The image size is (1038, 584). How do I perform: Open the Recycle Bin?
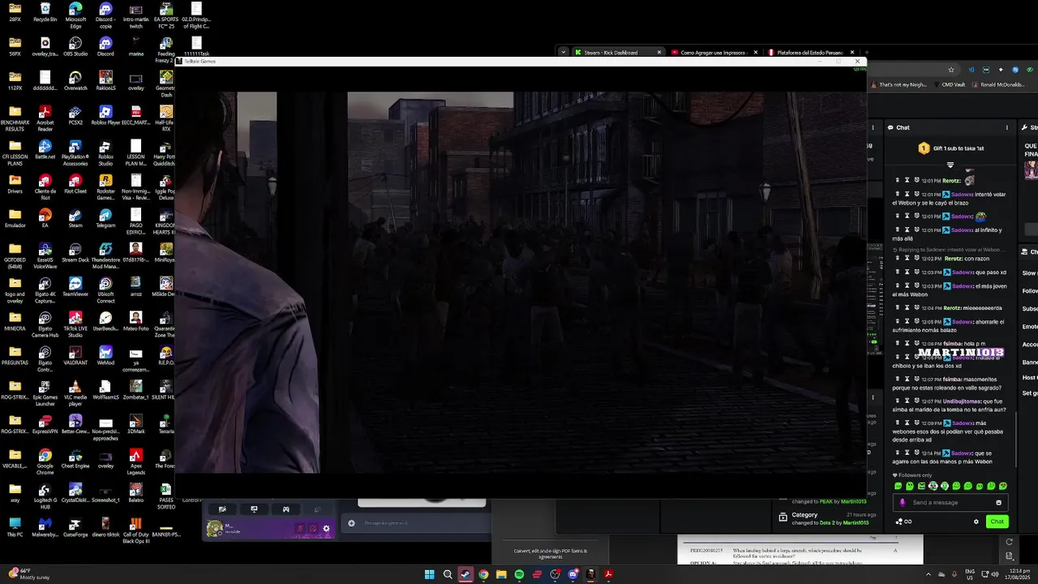click(x=45, y=12)
